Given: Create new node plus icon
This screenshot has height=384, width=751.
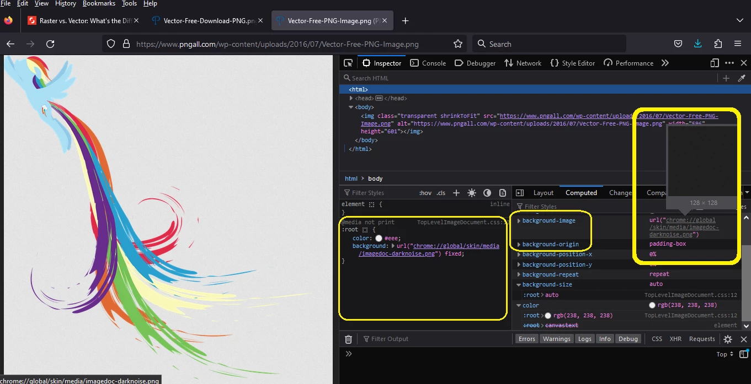Looking at the screenshot, I should click(x=726, y=78).
